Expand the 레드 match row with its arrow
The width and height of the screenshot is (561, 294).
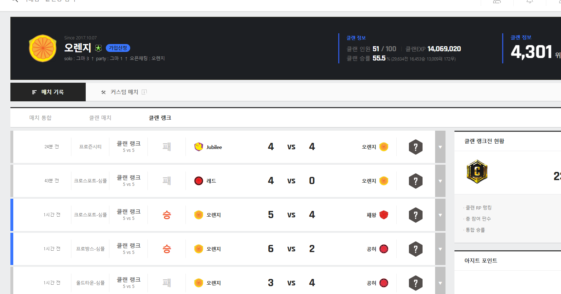tap(440, 181)
